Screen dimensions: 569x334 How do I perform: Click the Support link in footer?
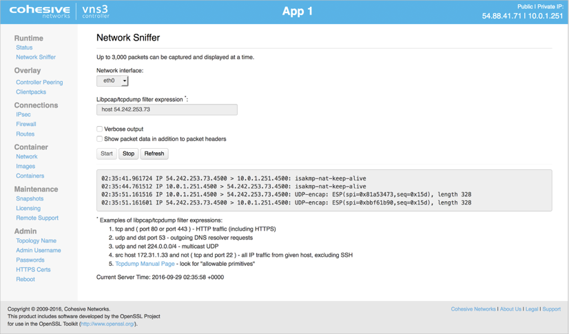tap(552, 309)
